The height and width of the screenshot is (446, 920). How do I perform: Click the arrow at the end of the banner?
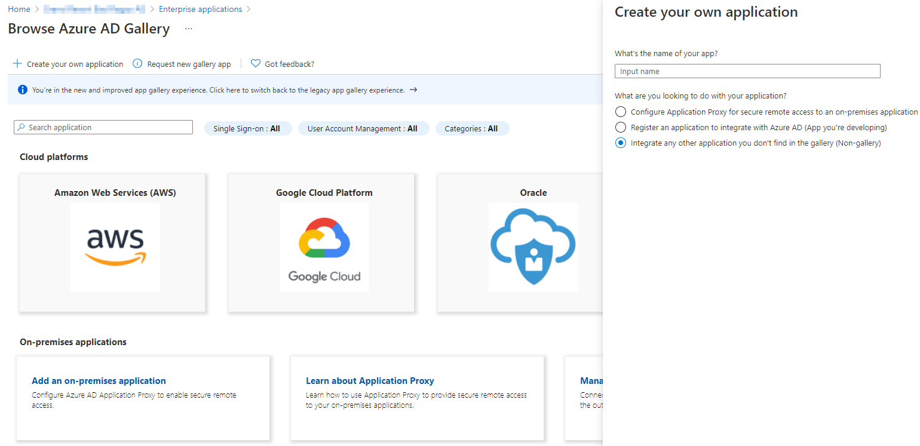click(413, 90)
